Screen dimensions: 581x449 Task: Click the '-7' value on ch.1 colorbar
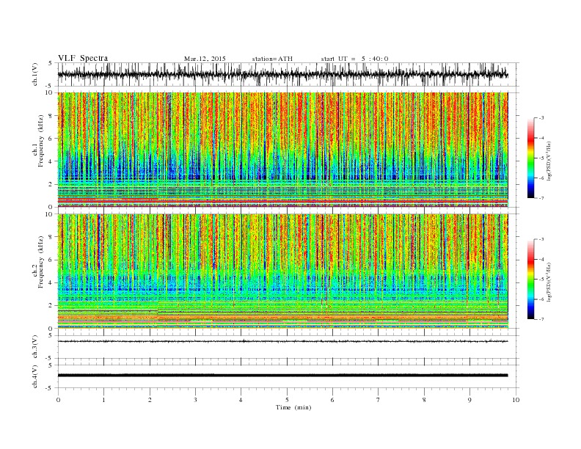coord(541,198)
